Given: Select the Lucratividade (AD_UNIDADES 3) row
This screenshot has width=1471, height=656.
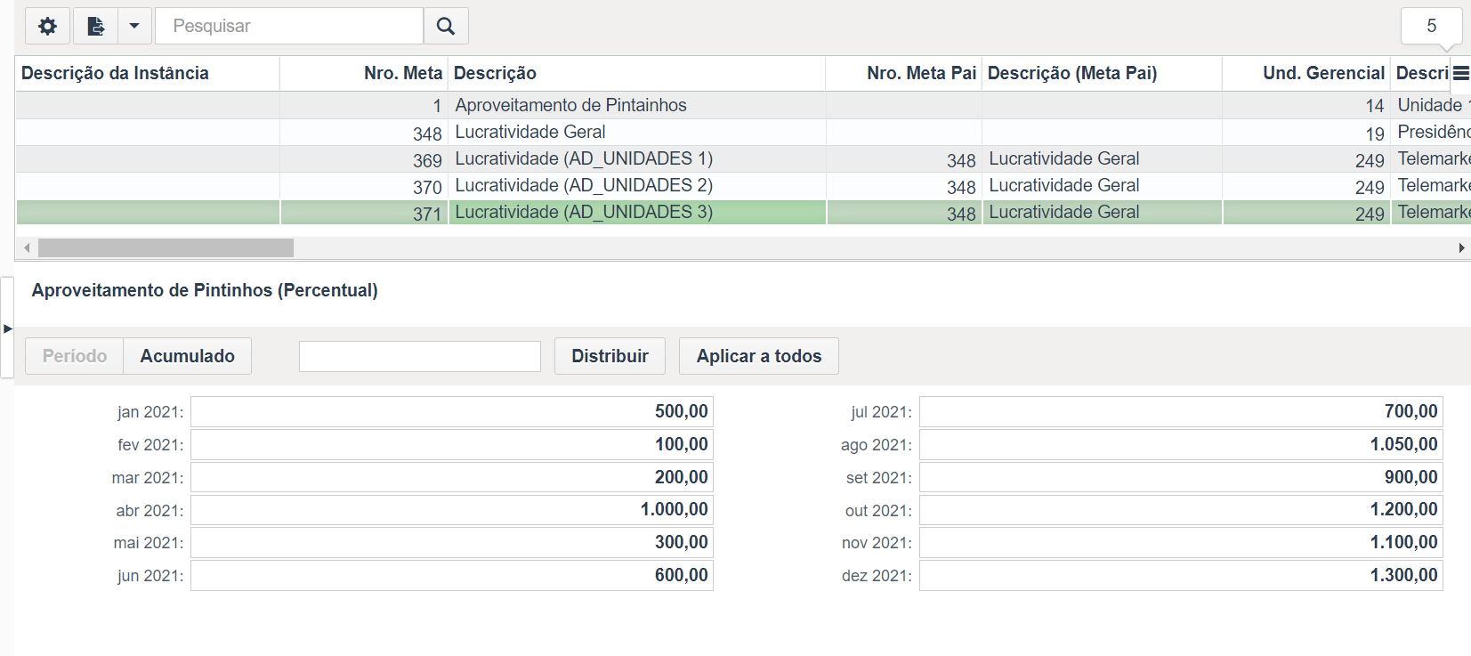Looking at the screenshot, I should (743, 212).
